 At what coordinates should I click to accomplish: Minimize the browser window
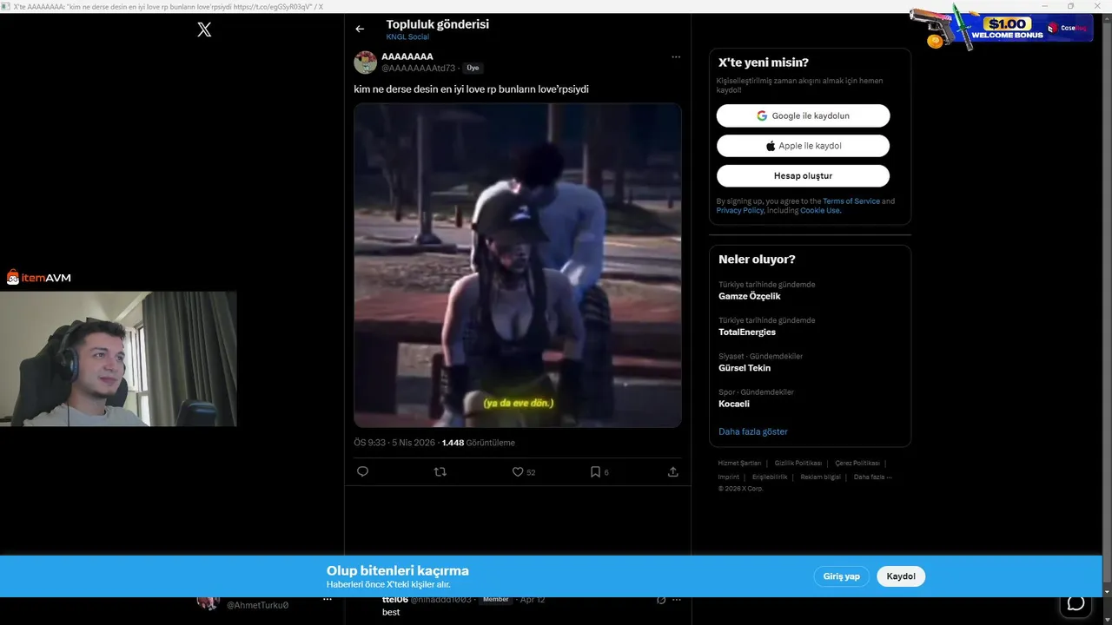pyautogui.click(x=1044, y=6)
